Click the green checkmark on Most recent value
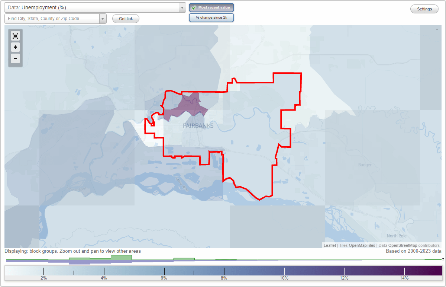This screenshot has height=287, width=446. [194, 7]
